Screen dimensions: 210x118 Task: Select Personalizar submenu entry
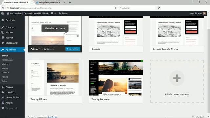coord(8,60)
